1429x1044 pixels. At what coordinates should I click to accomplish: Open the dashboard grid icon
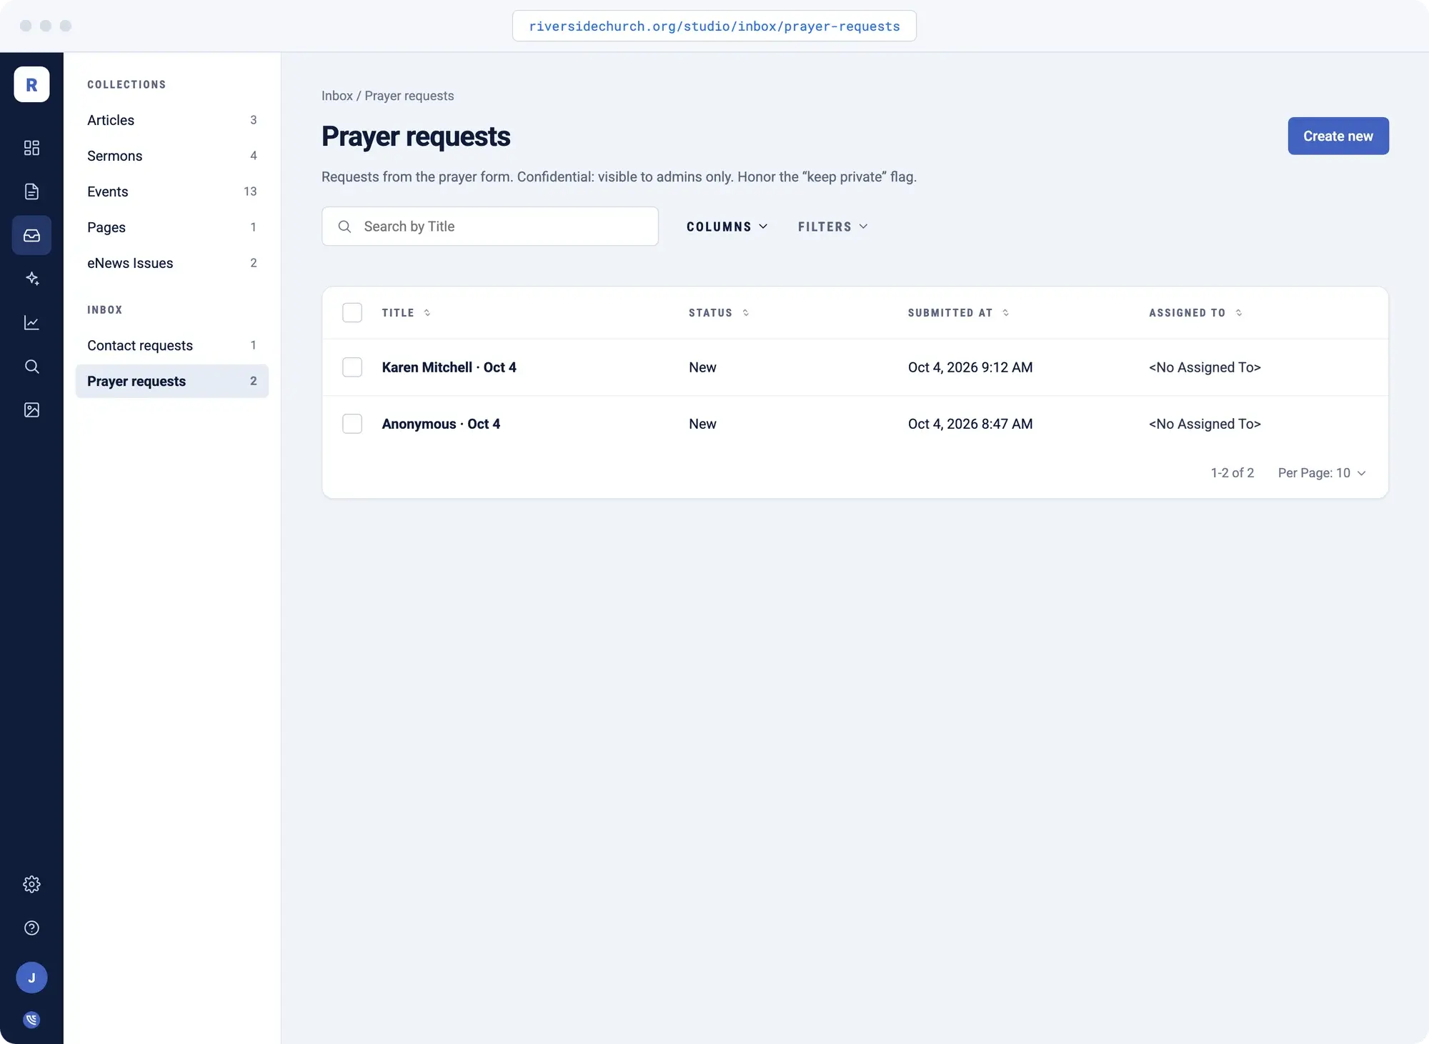[x=31, y=148]
